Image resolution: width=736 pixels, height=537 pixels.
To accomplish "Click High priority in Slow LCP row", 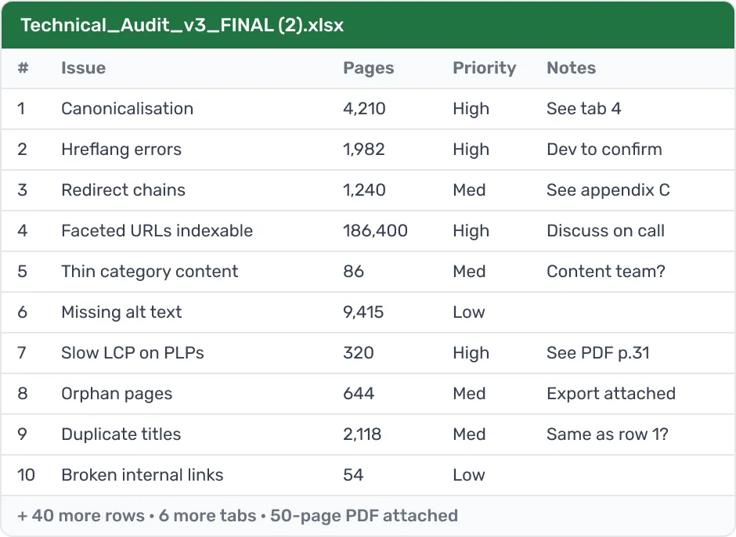I will [x=471, y=353].
